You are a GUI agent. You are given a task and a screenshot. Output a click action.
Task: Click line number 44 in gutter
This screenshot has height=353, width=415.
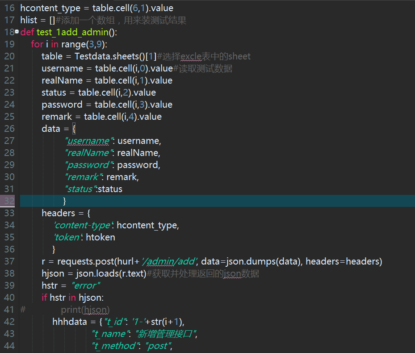[9, 345]
